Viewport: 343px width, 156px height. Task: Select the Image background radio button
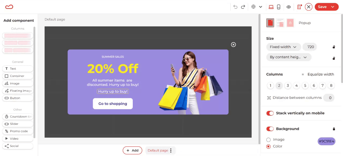pos(268,139)
